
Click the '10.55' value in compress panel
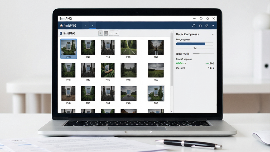(211, 68)
